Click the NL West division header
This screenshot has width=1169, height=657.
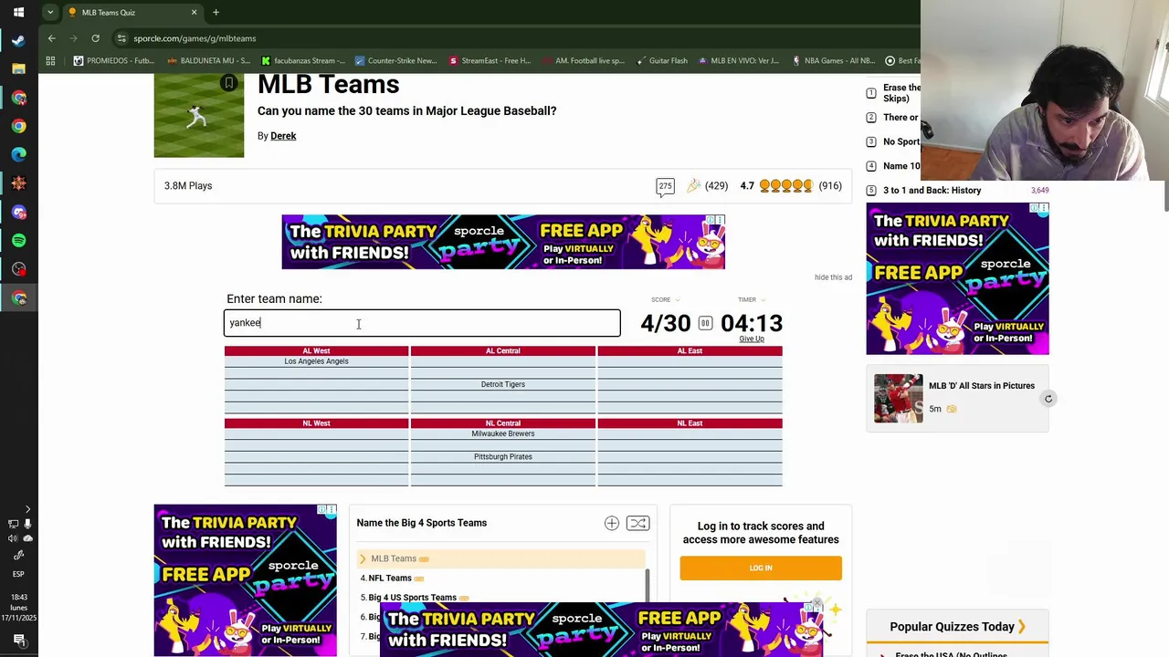316,423
